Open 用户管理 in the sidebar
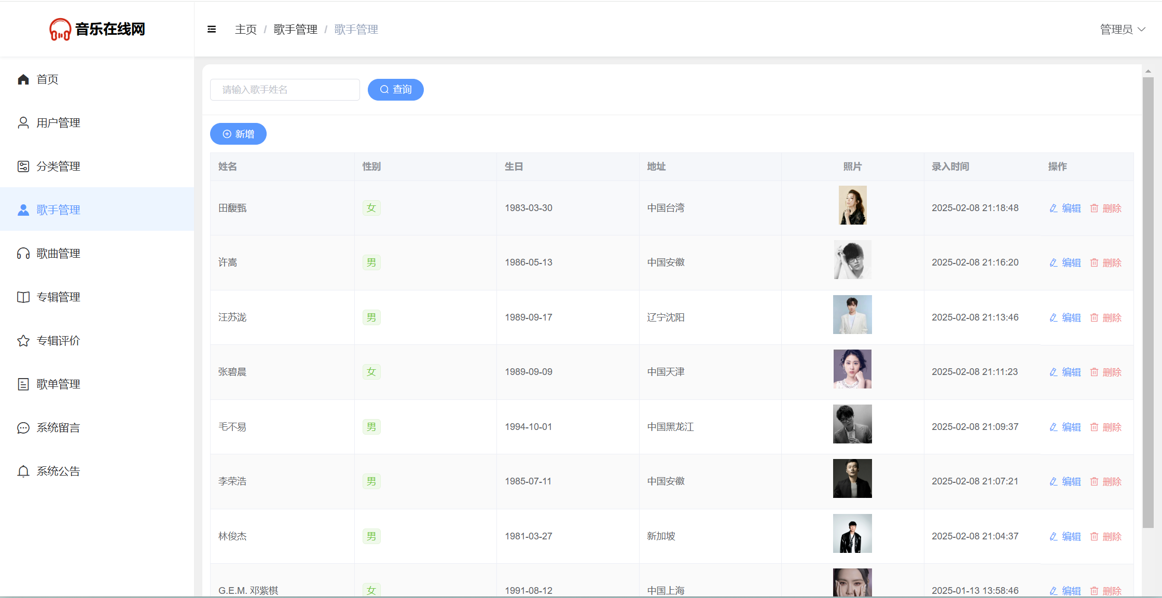1162x598 pixels. (58, 123)
